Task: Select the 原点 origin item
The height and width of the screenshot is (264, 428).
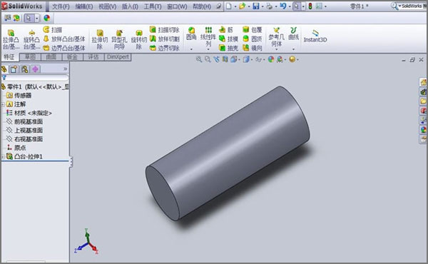Action: (x=16, y=148)
